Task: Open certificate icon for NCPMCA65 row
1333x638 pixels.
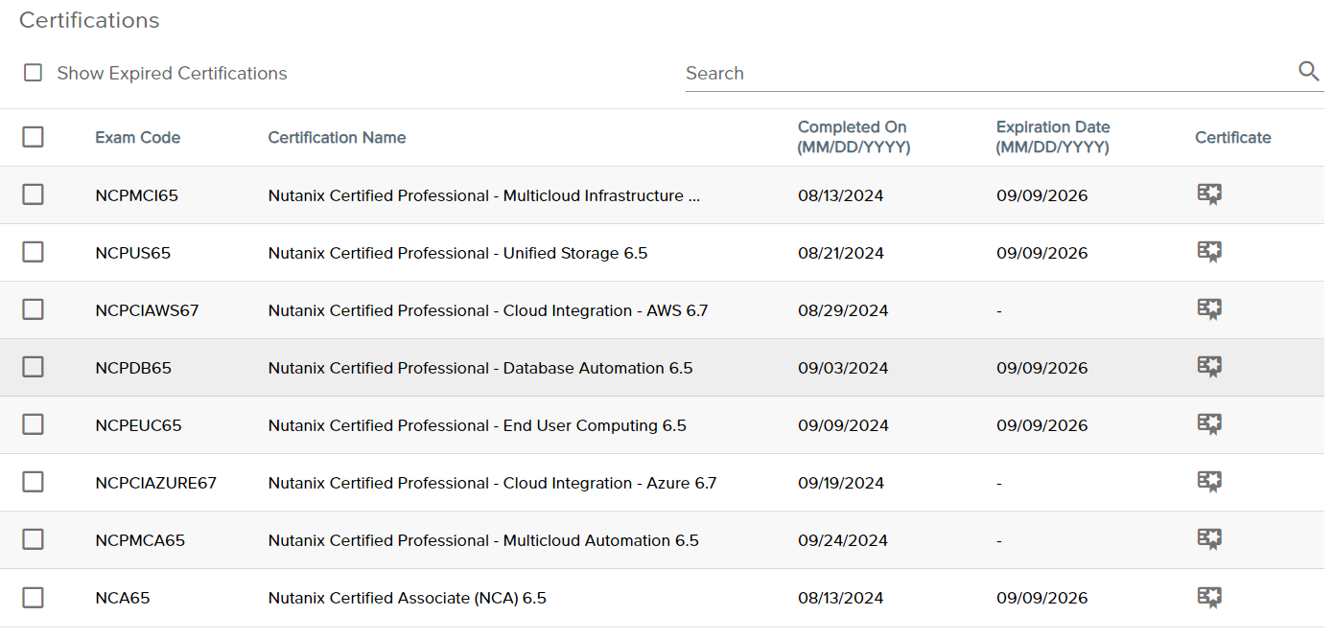Action: [1209, 539]
